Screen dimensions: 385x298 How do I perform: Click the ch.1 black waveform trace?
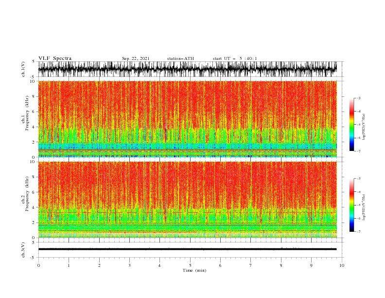point(187,69)
